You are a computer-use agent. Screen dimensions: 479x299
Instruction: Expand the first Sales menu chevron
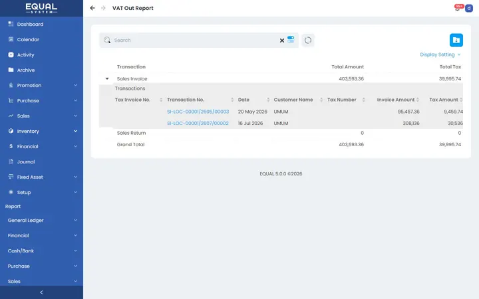75,116
